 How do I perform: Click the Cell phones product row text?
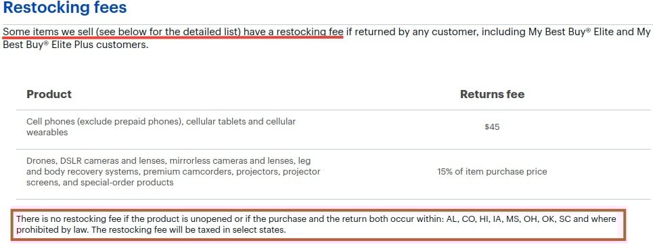(161, 127)
